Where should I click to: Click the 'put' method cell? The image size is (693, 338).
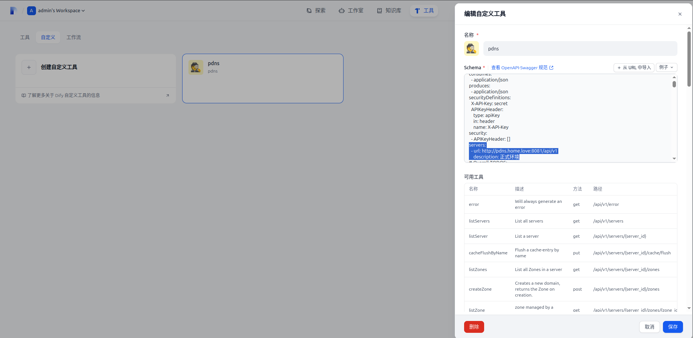point(576,253)
